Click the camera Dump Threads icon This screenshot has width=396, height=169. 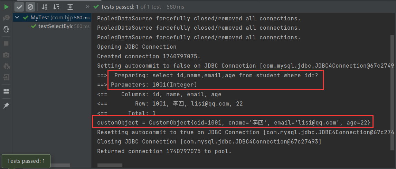(6, 55)
